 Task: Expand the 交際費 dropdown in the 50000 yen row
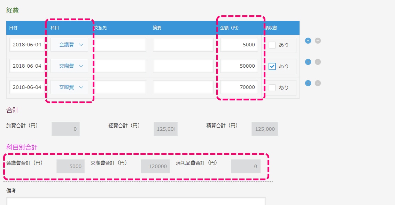[x=69, y=66]
